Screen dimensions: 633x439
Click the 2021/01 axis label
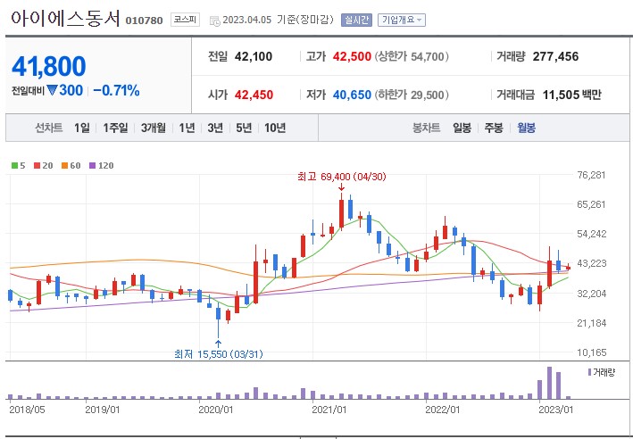329,410
